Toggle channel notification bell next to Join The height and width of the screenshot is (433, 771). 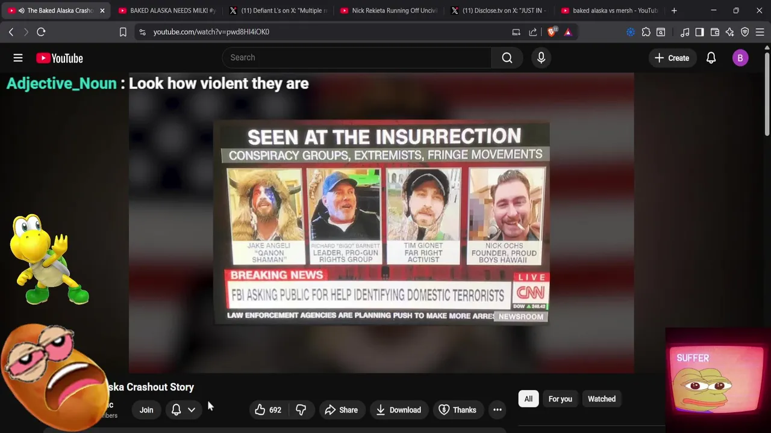[176, 410]
